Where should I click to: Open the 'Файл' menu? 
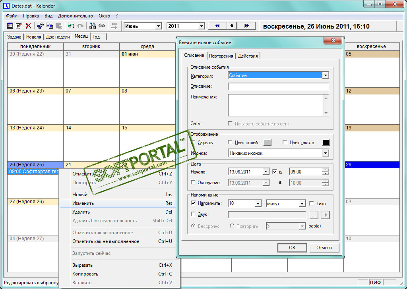pyautogui.click(x=12, y=16)
